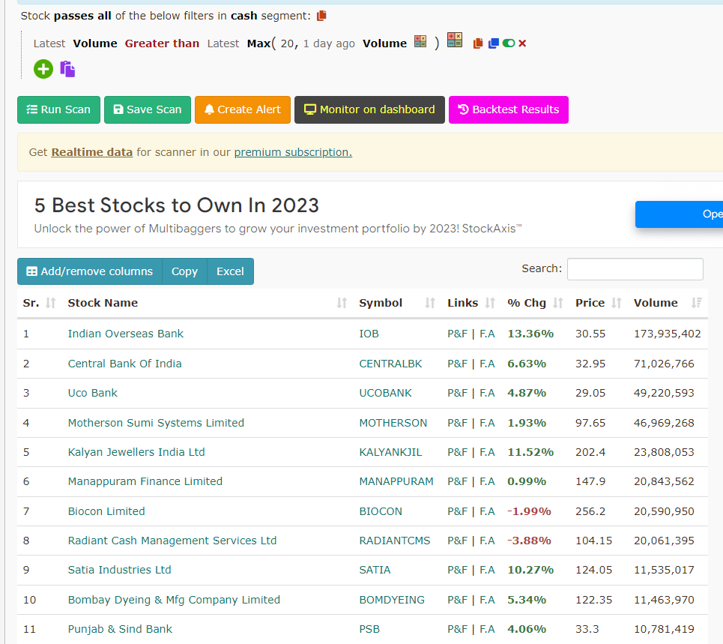The height and width of the screenshot is (644, 723).
Task: Change the 'all' filter match option
Action: [104, 16]
